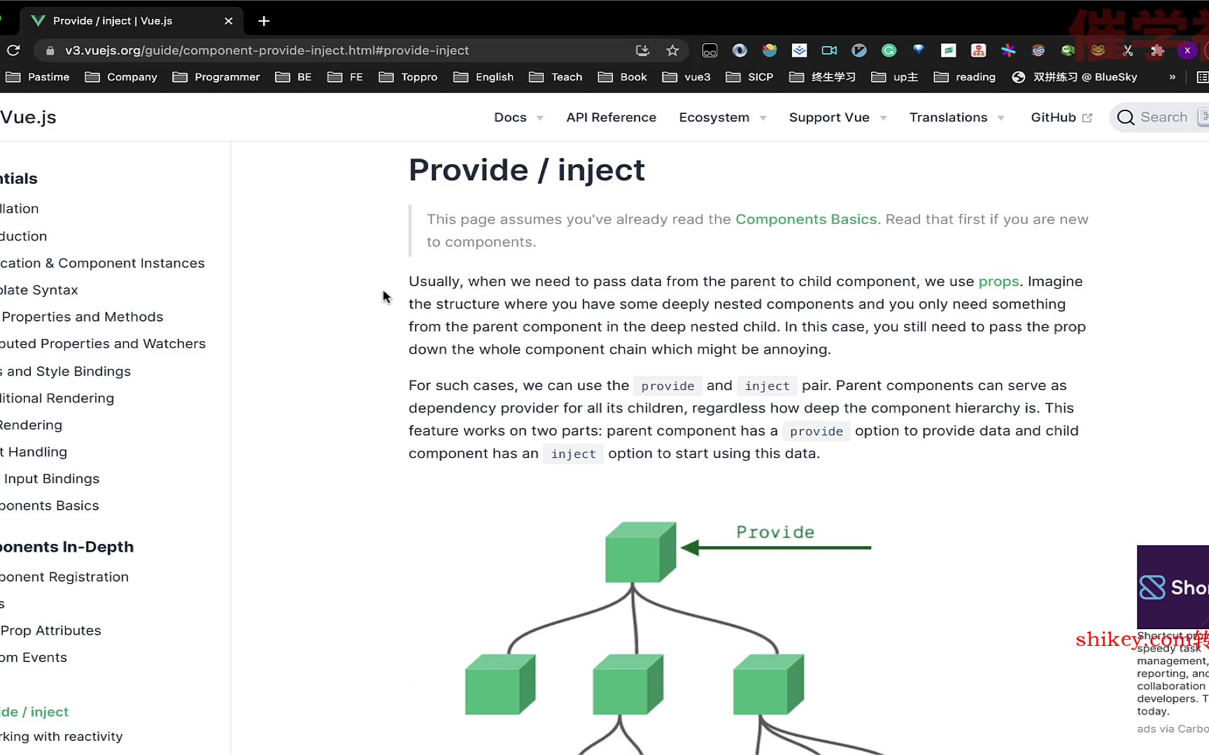This screenshot has width=1209, height=755.
Task: Expand the Support Vue menu
Action: point(837,117)
